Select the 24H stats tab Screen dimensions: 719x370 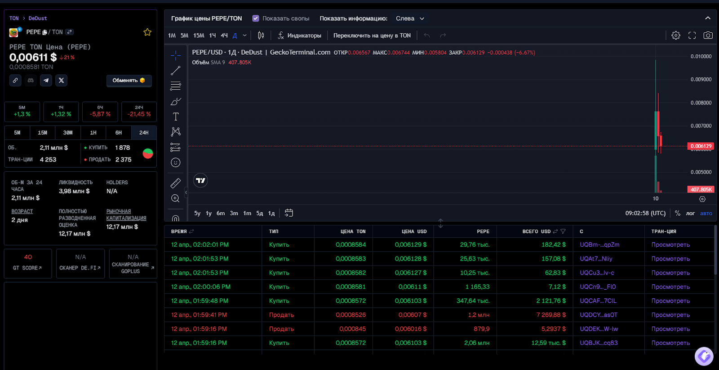click(144, 133)
